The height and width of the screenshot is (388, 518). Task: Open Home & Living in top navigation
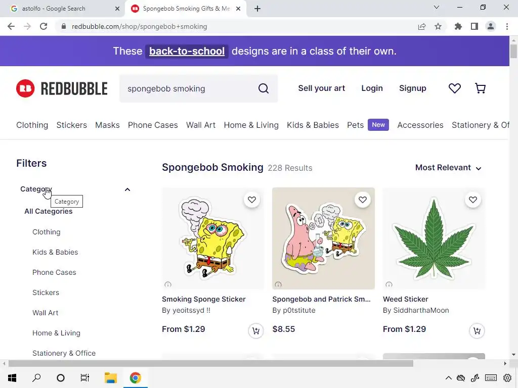click(x=251, y=125)
